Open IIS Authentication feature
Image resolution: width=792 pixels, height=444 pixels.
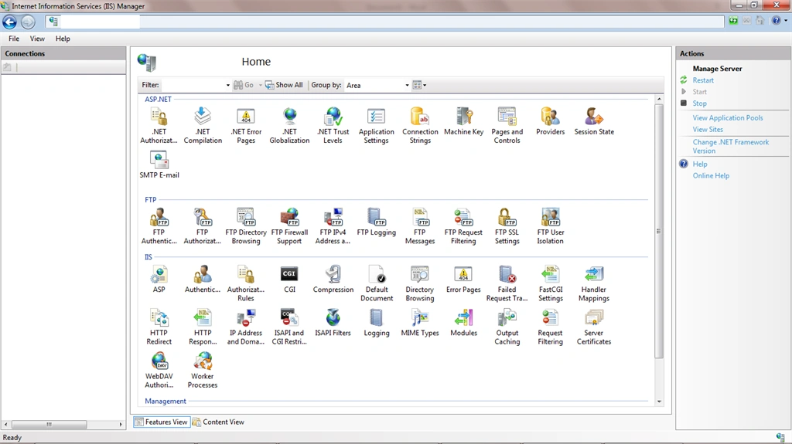click(203, 279)
